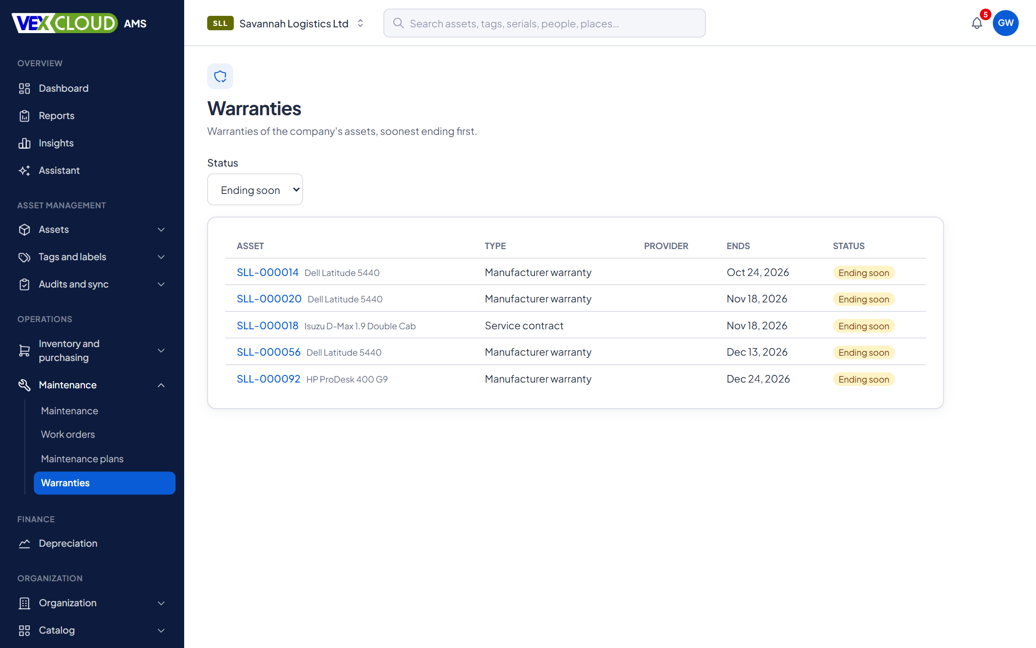Open the GW user avatar menu
The width and height of the screenshot is (1036, 648).
1006,23
